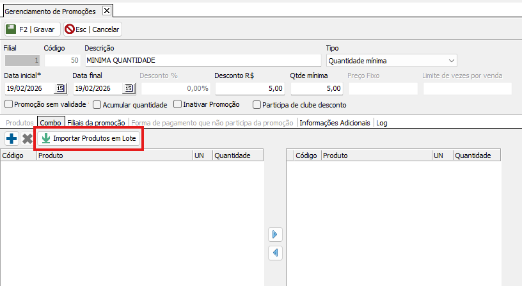Screen dimensions: 522x286
Task: Open the Data inicial calendar picker
Action: point(61,88)
